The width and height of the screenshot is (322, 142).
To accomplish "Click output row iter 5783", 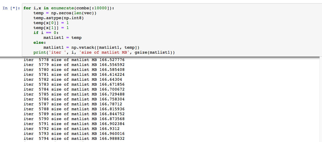I will [74, 85].
